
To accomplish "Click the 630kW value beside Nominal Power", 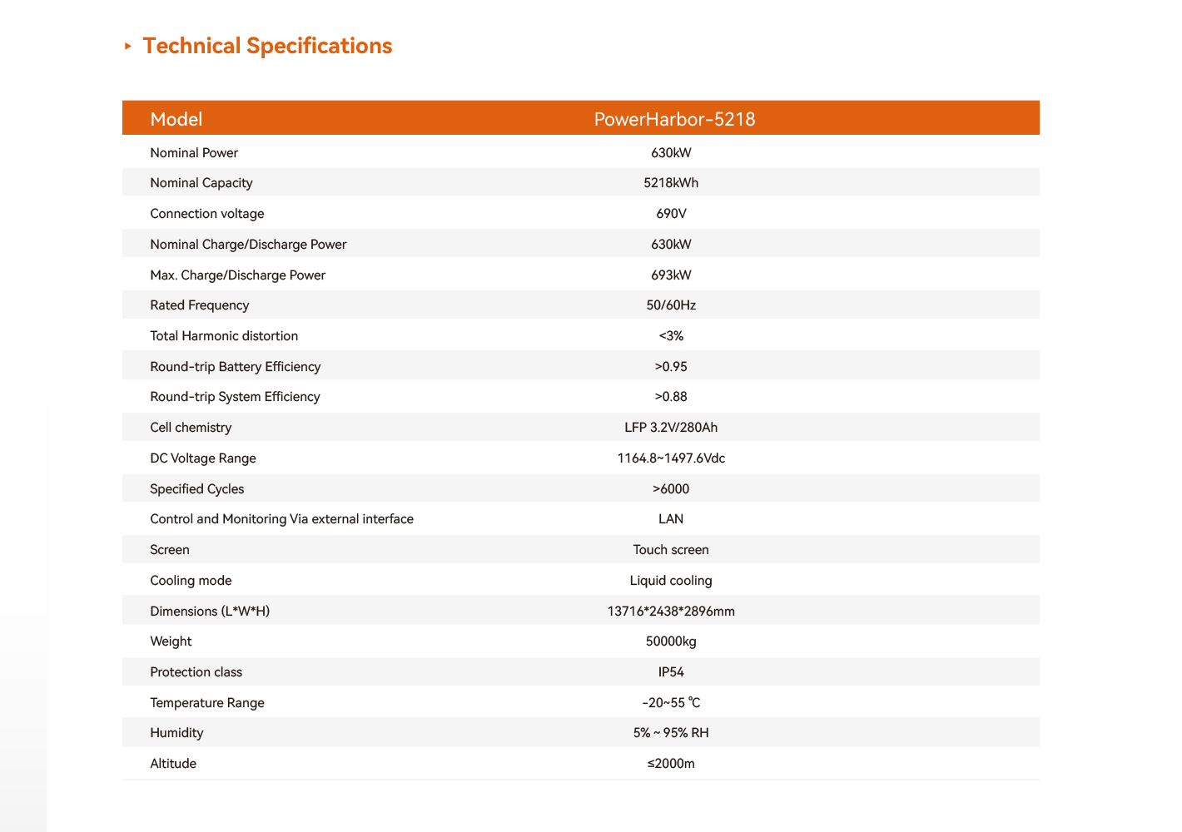I will (x=671, y=153).
